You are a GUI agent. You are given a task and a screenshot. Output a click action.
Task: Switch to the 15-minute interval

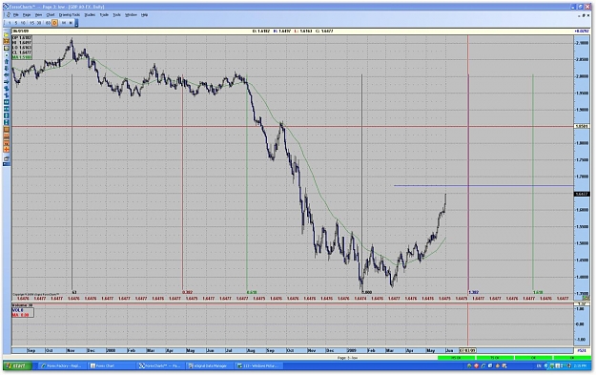pos(31,23)
